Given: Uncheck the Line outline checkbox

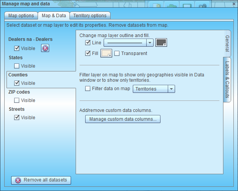Looking at the screenshot, I should coord(88,43).
